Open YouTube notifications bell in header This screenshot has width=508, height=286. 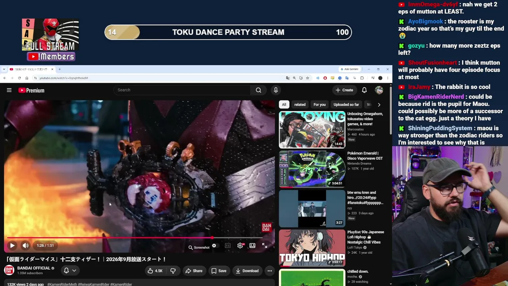[364, 90]
